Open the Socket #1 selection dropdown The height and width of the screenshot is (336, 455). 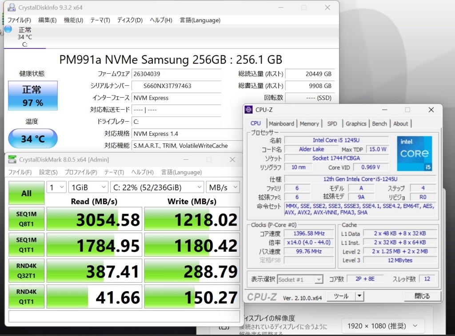coord(300,280)
